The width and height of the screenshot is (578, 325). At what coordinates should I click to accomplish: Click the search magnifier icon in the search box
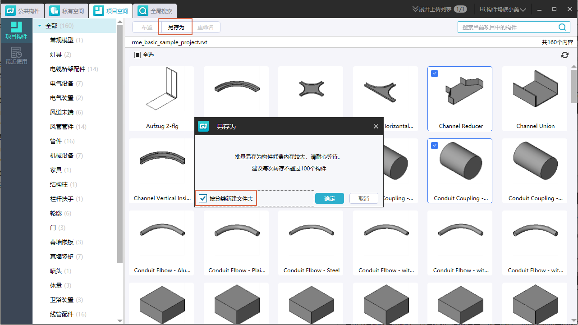pos(562,27)
